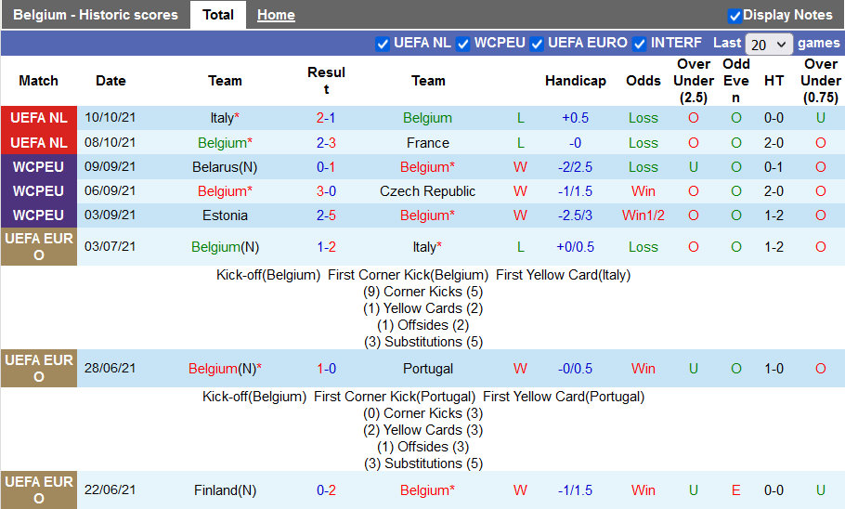Screen dimensions: 845x509
Task: Toggle the UEFA EURO filter checkbox
Action: pos(537,44)
